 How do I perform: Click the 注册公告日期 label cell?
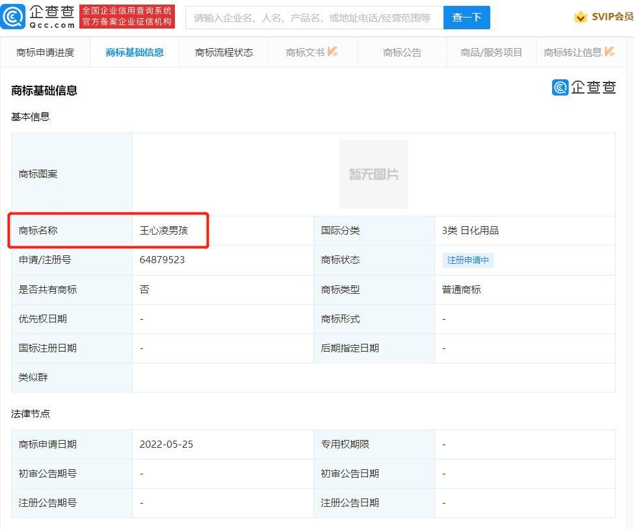tap(374, 503)
